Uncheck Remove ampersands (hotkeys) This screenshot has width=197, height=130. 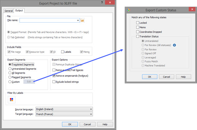[54, 76]
